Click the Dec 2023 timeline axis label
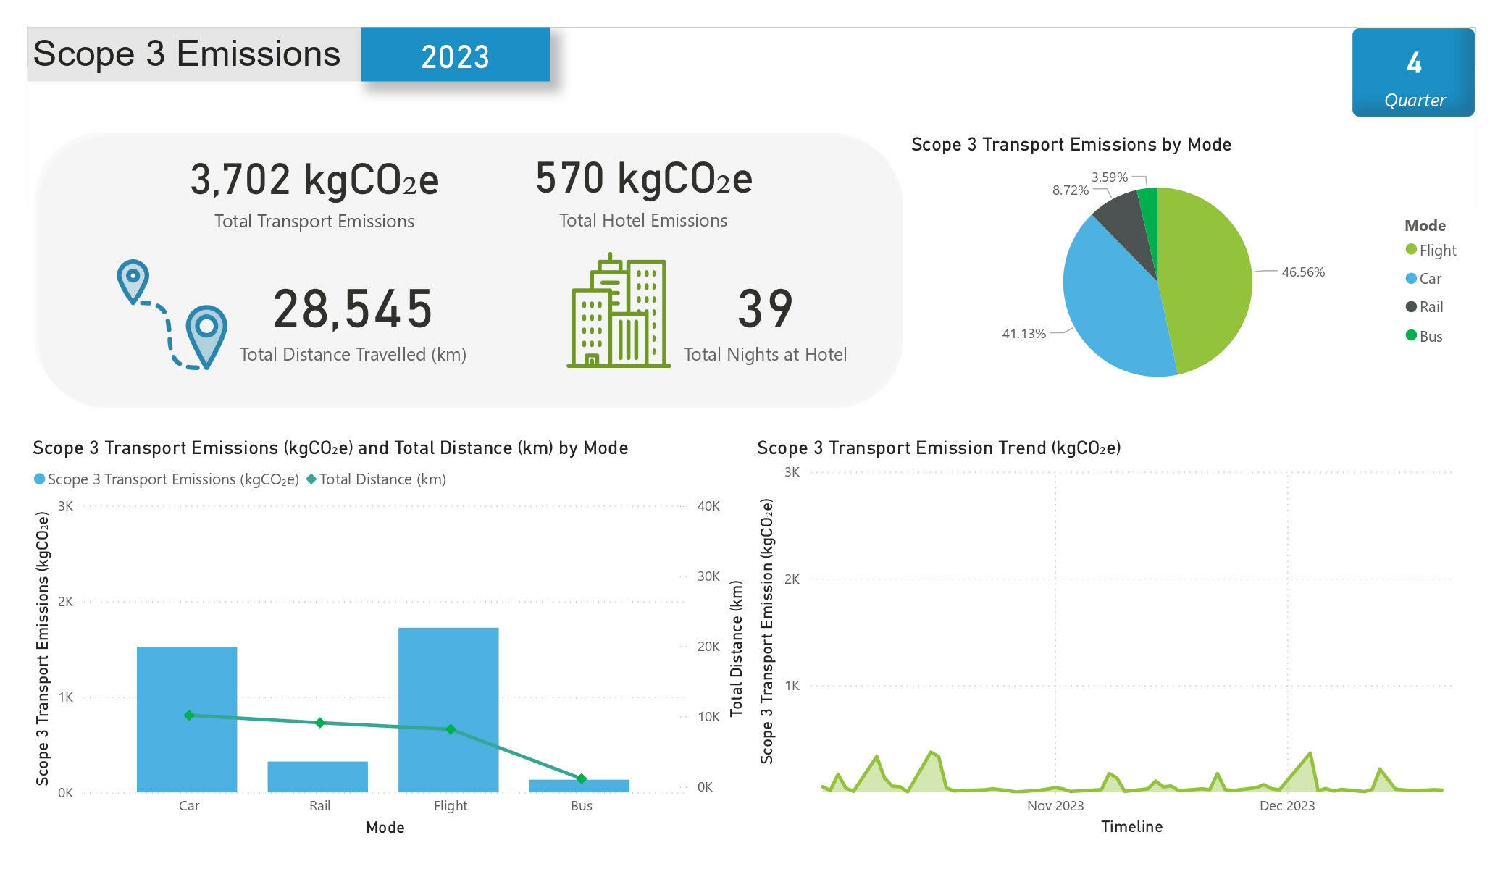The image size is (1503, 869). tap(1286, 806)
